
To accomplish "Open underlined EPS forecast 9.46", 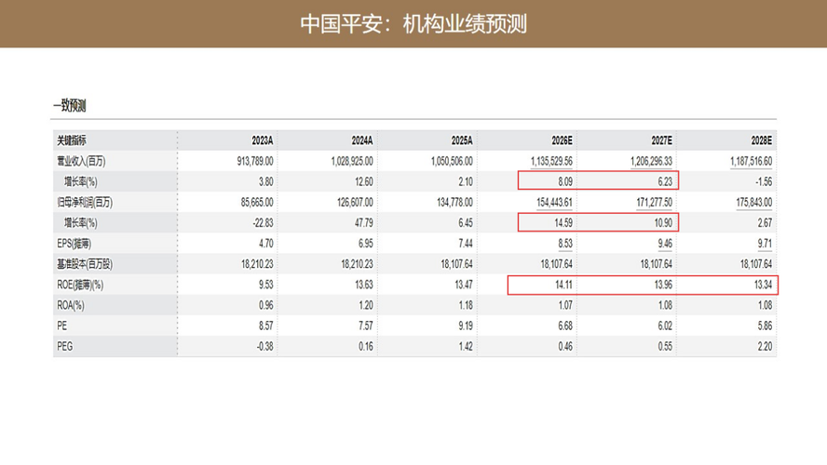I will tap(665, 244).
